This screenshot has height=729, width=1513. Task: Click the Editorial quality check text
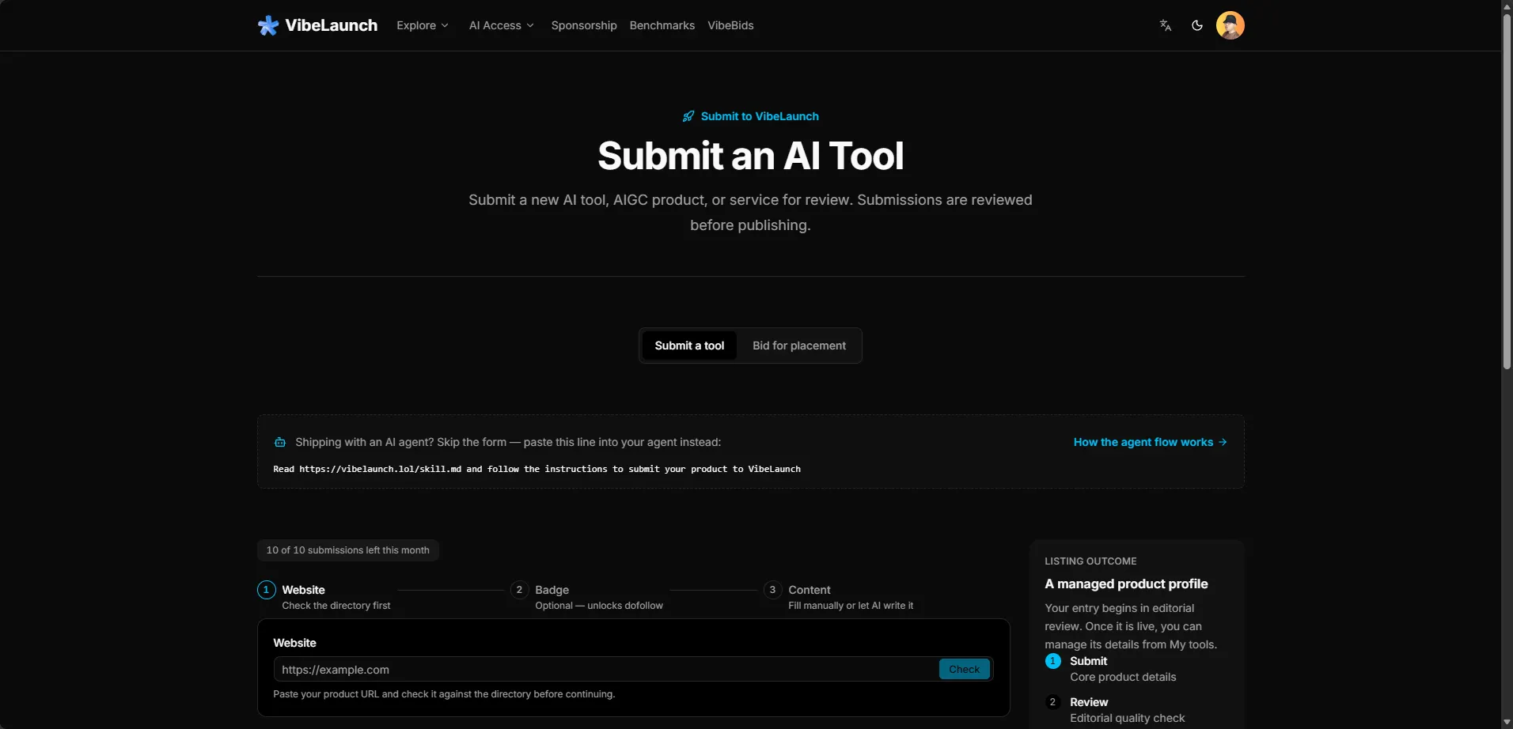pos(1127,718)
